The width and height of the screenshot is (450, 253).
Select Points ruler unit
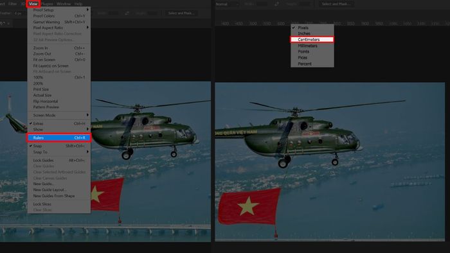pyautogui.click(x=312, y=51)
